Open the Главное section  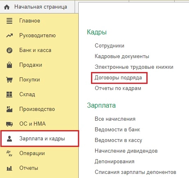(30, 21)
